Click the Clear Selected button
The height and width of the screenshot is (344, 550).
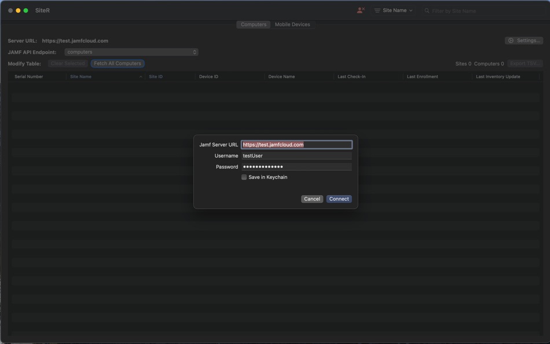(x=68, y=64)
